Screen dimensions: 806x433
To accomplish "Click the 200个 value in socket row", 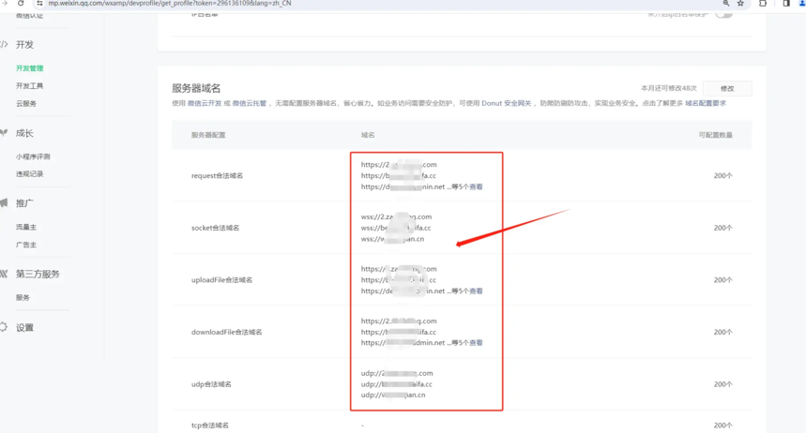I will click(x=722, y=228).
